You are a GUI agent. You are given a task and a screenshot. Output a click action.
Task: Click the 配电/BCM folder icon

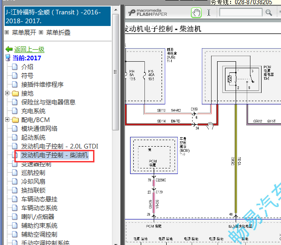coord(15,120)
